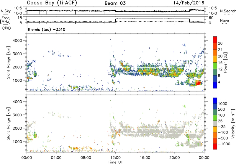
Task: Click the "Velocity [m s-1]" colorbar title
Action: pos(233,123)
